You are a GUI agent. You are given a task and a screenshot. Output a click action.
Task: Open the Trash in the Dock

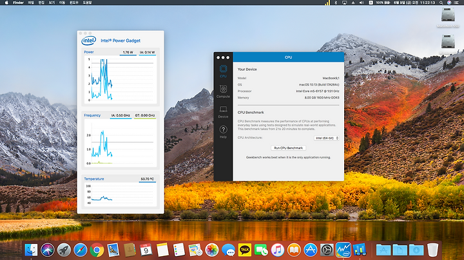tap(432, 250)
